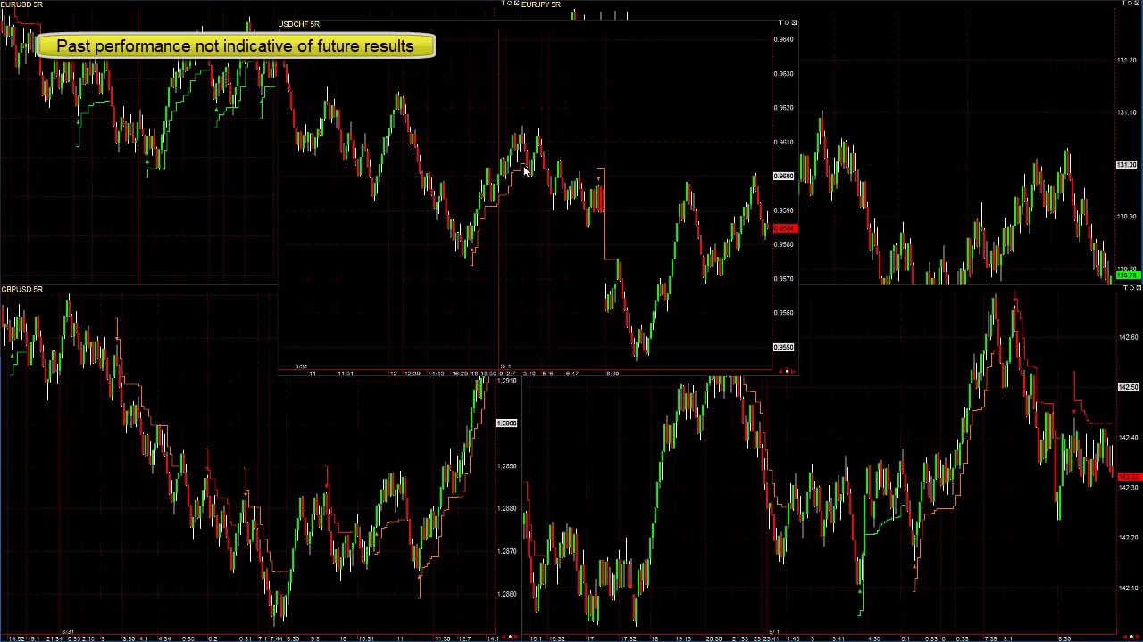Click the 8:30 time label on USDCHF axis
The width and height of the screenshot is (1143, 642).
point(613,374)
